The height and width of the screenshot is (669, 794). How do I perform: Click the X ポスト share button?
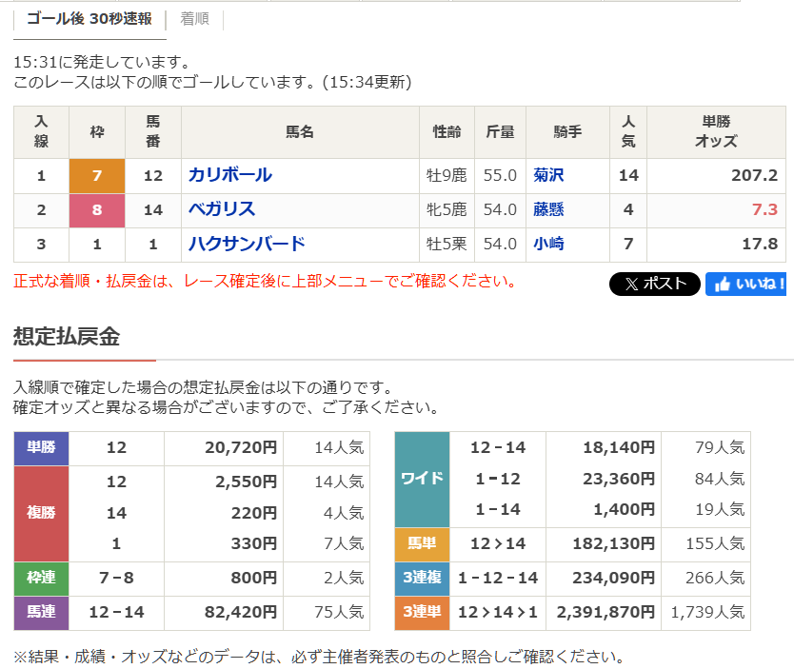655,284
